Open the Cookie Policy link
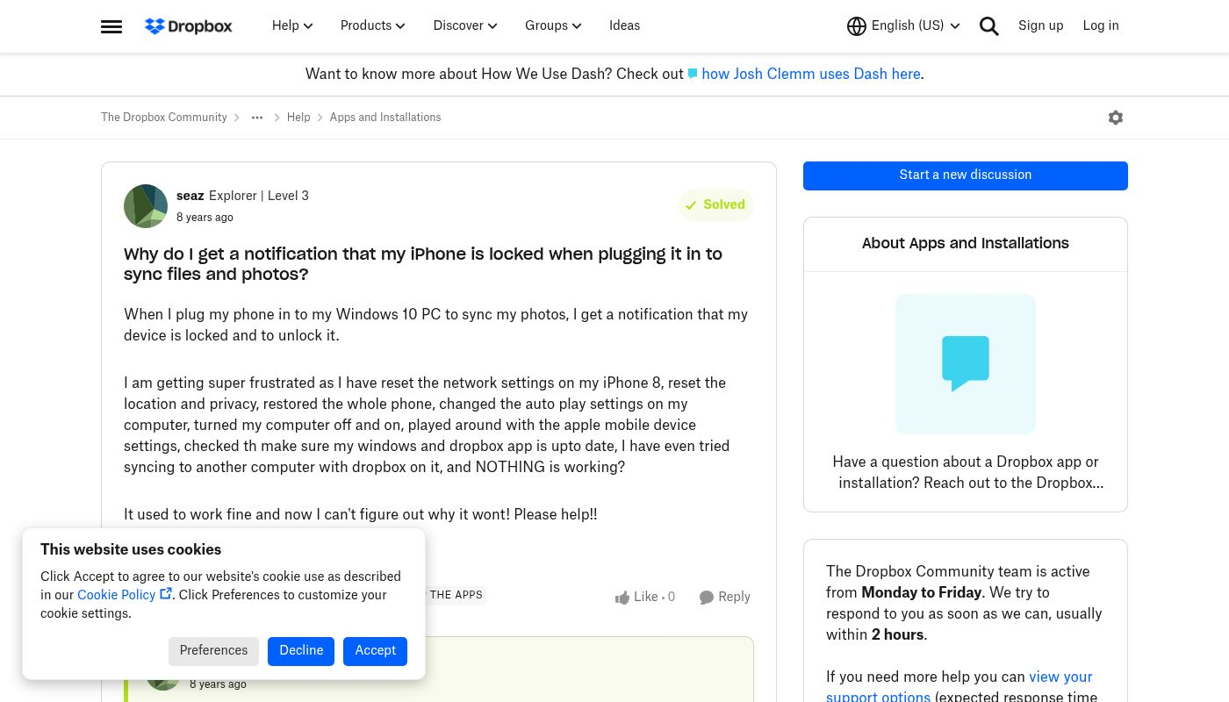Image resolution: width=1229 pixels, height=702 pixels. 117,595
